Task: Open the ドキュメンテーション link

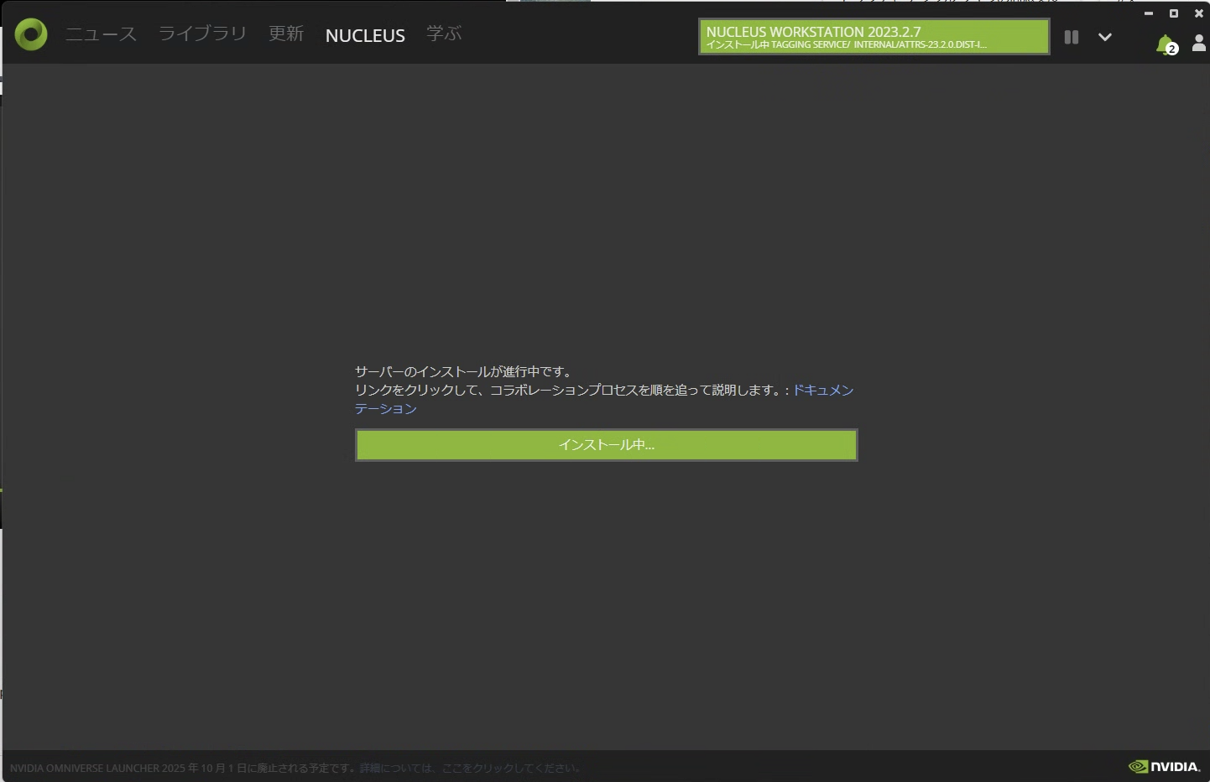Action: 823,390
